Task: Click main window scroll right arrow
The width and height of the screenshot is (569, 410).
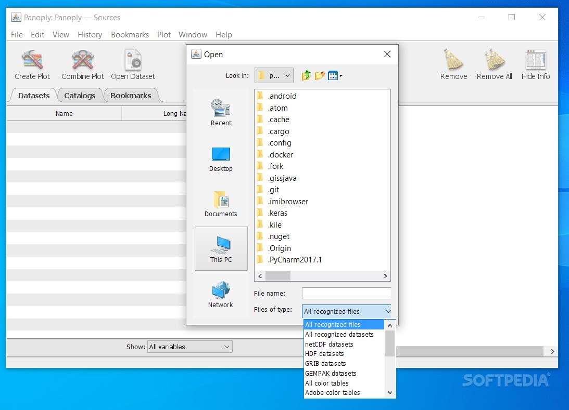Action: (x=552, y=351)
